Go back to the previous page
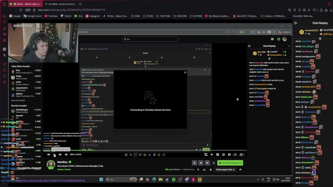The height and width of the screenshot is (187, 333). coord(11,10)
